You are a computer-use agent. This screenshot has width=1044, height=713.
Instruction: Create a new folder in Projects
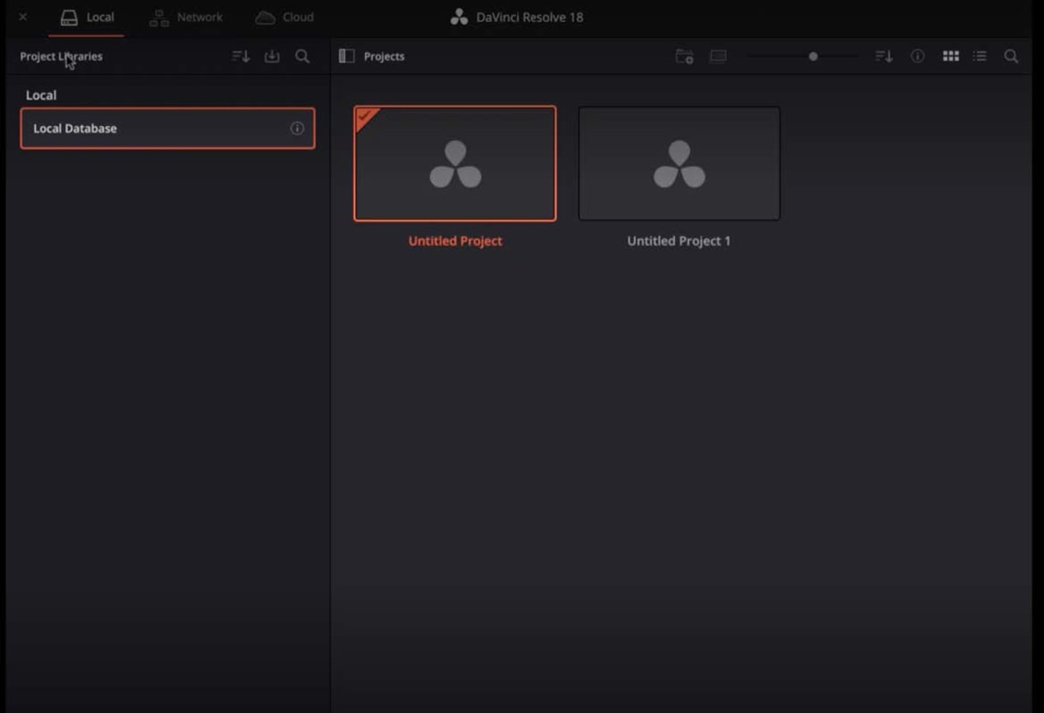pos(685,57)
